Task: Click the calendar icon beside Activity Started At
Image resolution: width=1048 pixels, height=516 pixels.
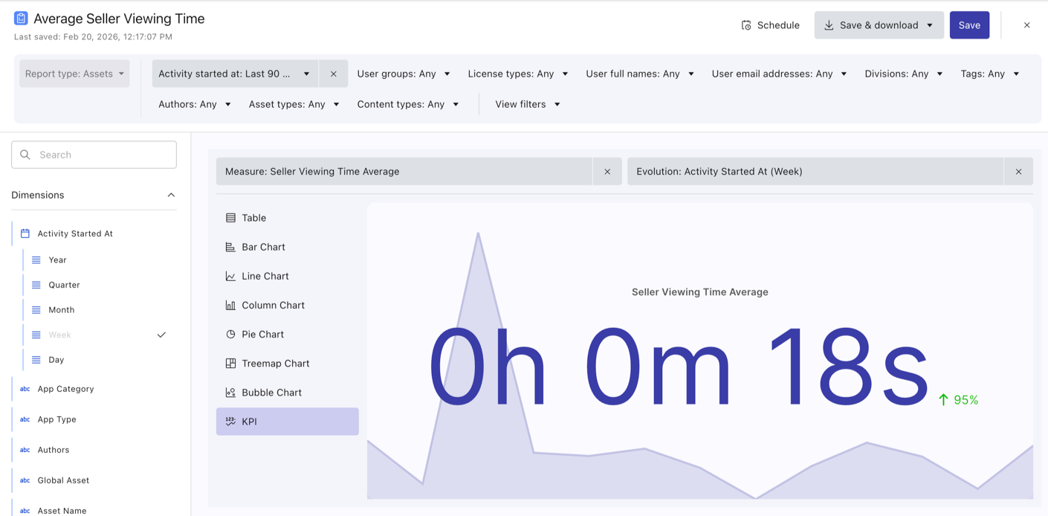Action: pos(23,233)
